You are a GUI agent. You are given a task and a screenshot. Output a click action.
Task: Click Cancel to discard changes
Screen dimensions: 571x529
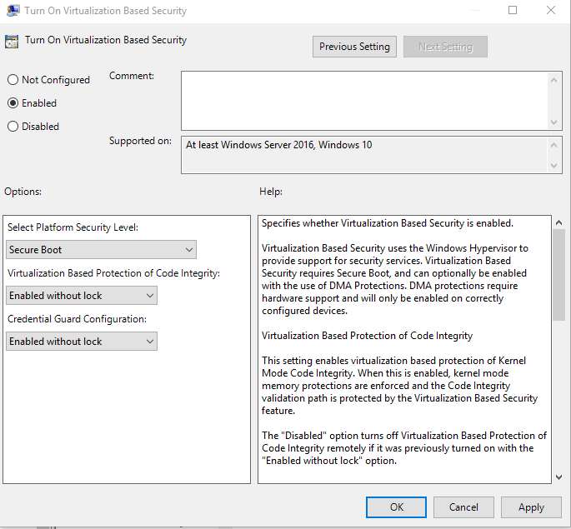[x=463, y=507]
